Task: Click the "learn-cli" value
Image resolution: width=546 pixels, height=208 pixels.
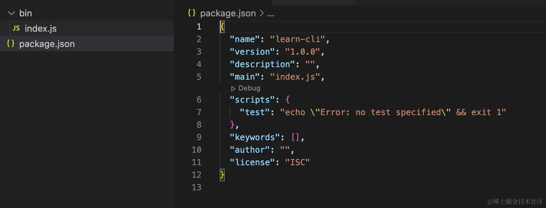Action: (297, 39)
